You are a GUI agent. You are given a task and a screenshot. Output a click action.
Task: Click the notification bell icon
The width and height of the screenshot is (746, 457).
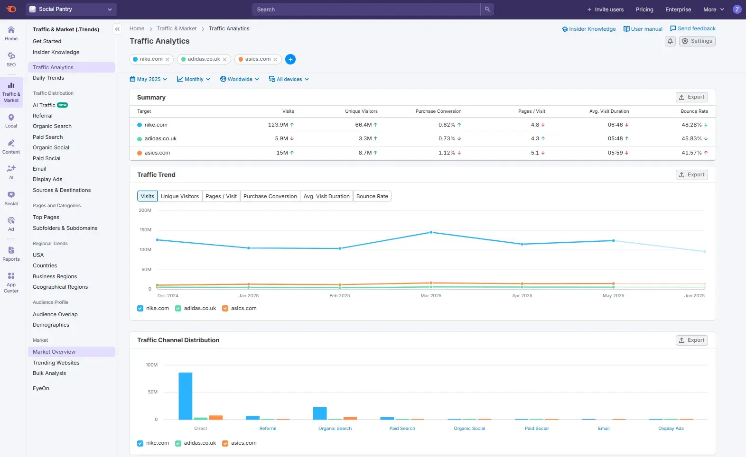pyautogui.click(x=670, y=41)
